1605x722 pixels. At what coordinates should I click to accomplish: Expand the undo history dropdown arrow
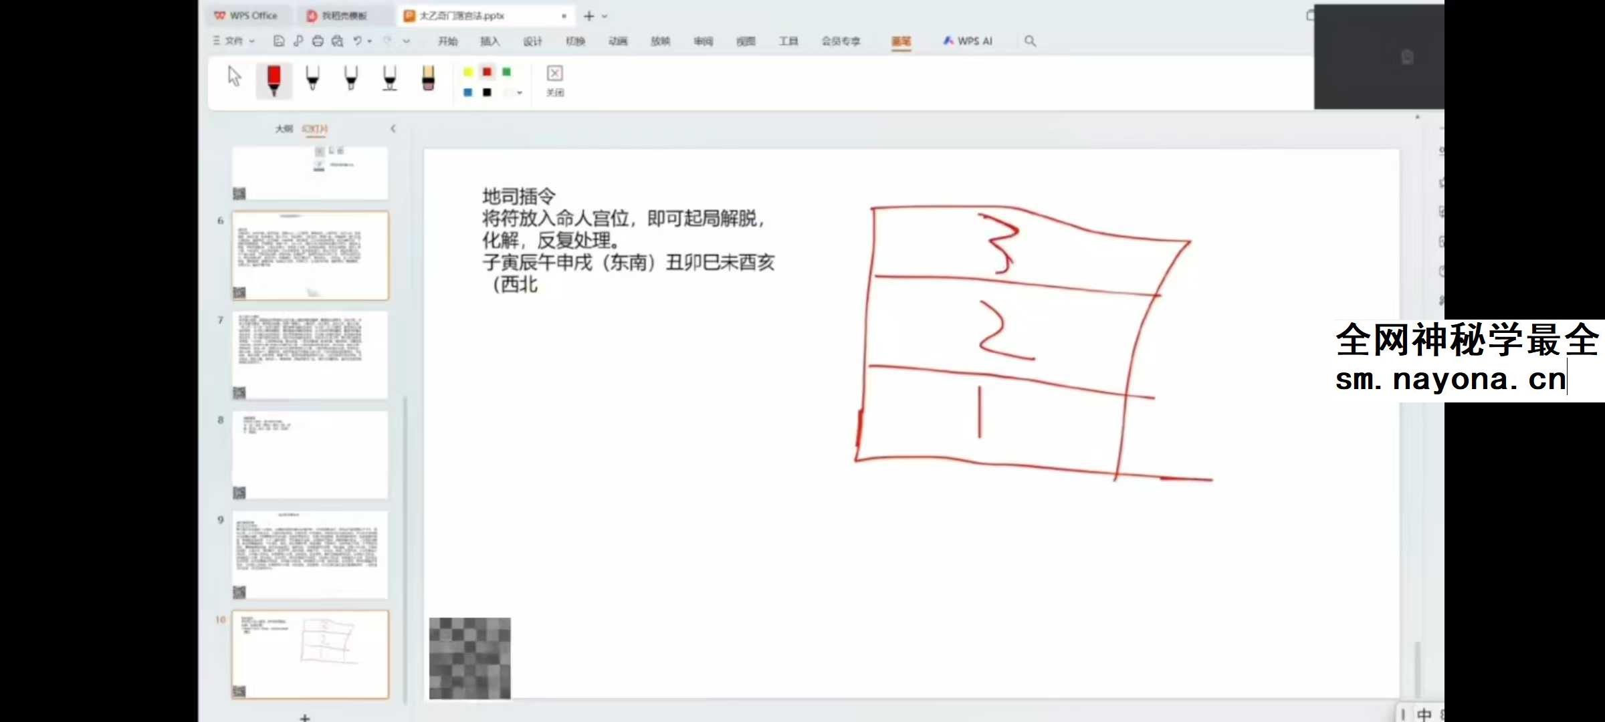tap(370, 41)
